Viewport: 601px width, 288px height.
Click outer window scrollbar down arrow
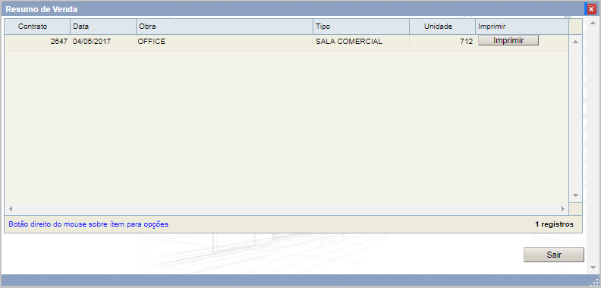pos(593,268)
